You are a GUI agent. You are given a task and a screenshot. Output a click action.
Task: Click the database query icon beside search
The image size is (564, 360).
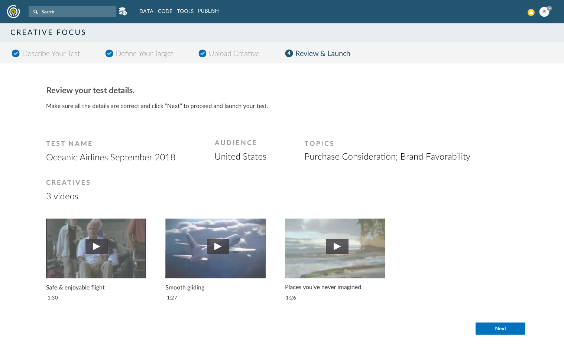(123, 12)
